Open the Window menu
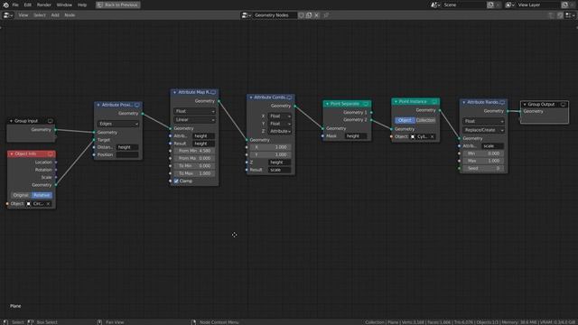Image resolution: width=578 pixels, height=325 pixels. (x=64, y=5)
